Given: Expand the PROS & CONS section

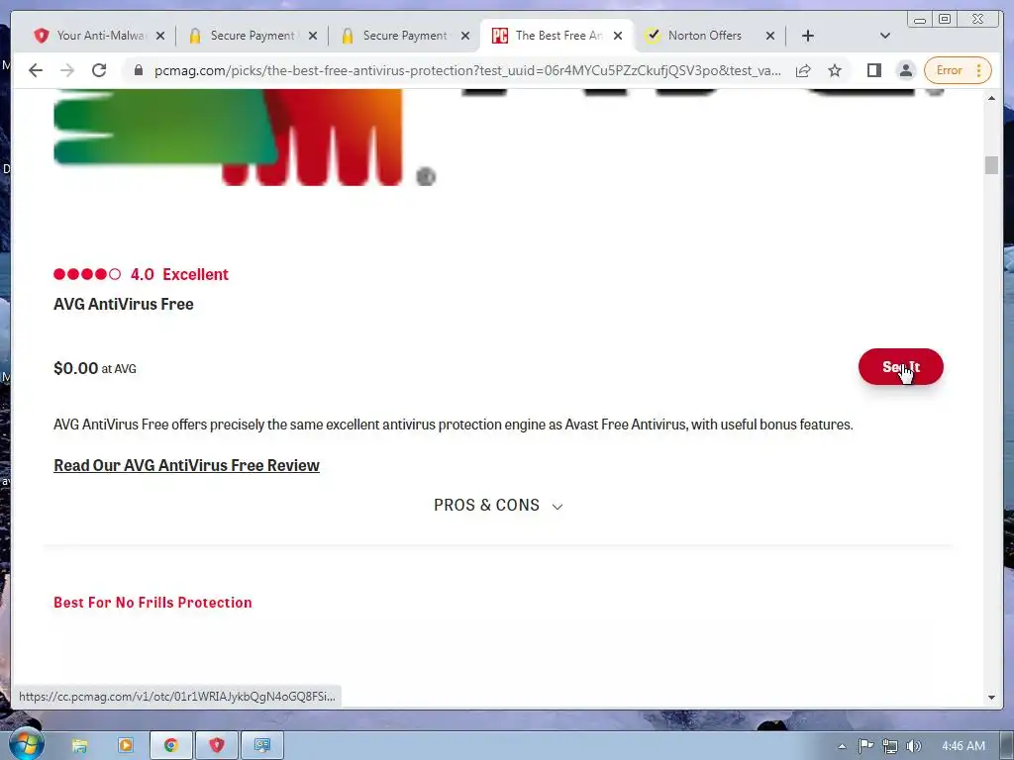Looking at the screenshot, I should click(x=498, y=506).
